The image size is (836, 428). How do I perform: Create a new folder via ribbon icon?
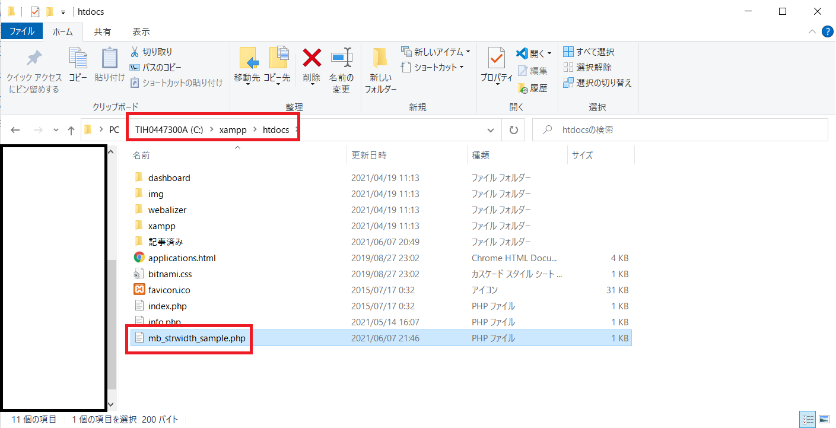380,58
